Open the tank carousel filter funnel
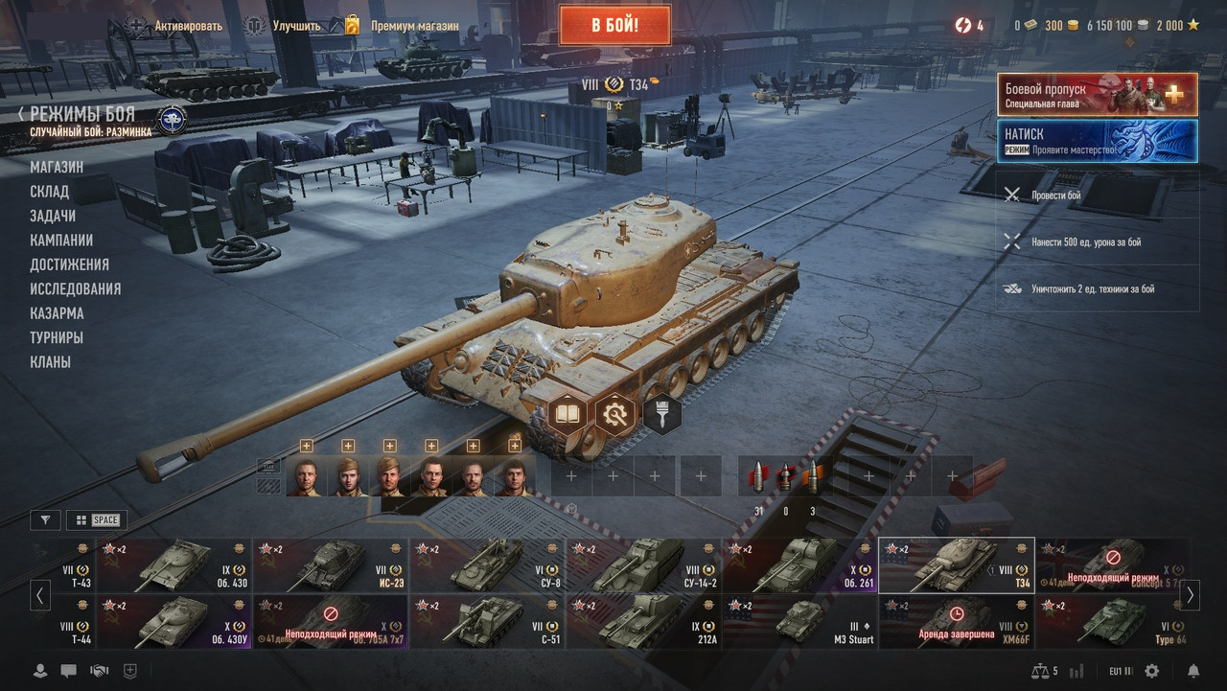 coord(45,520)
